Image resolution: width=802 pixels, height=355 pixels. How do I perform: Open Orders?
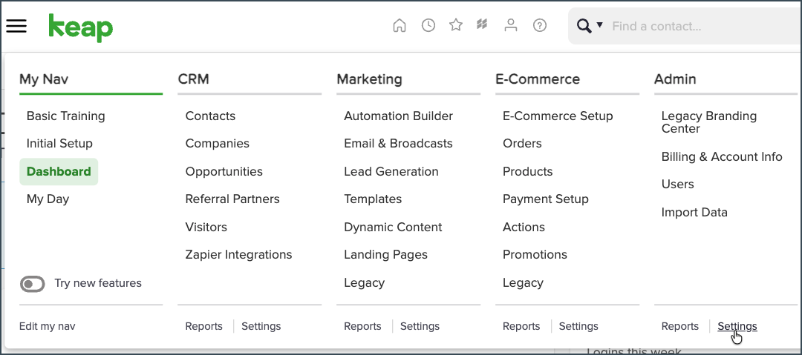[x=522, y=144]
